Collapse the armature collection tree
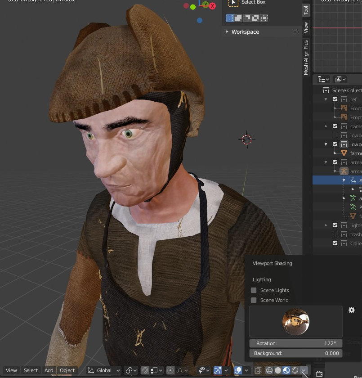This screenshot has height=378, width=362. click(x=326, y=162)
